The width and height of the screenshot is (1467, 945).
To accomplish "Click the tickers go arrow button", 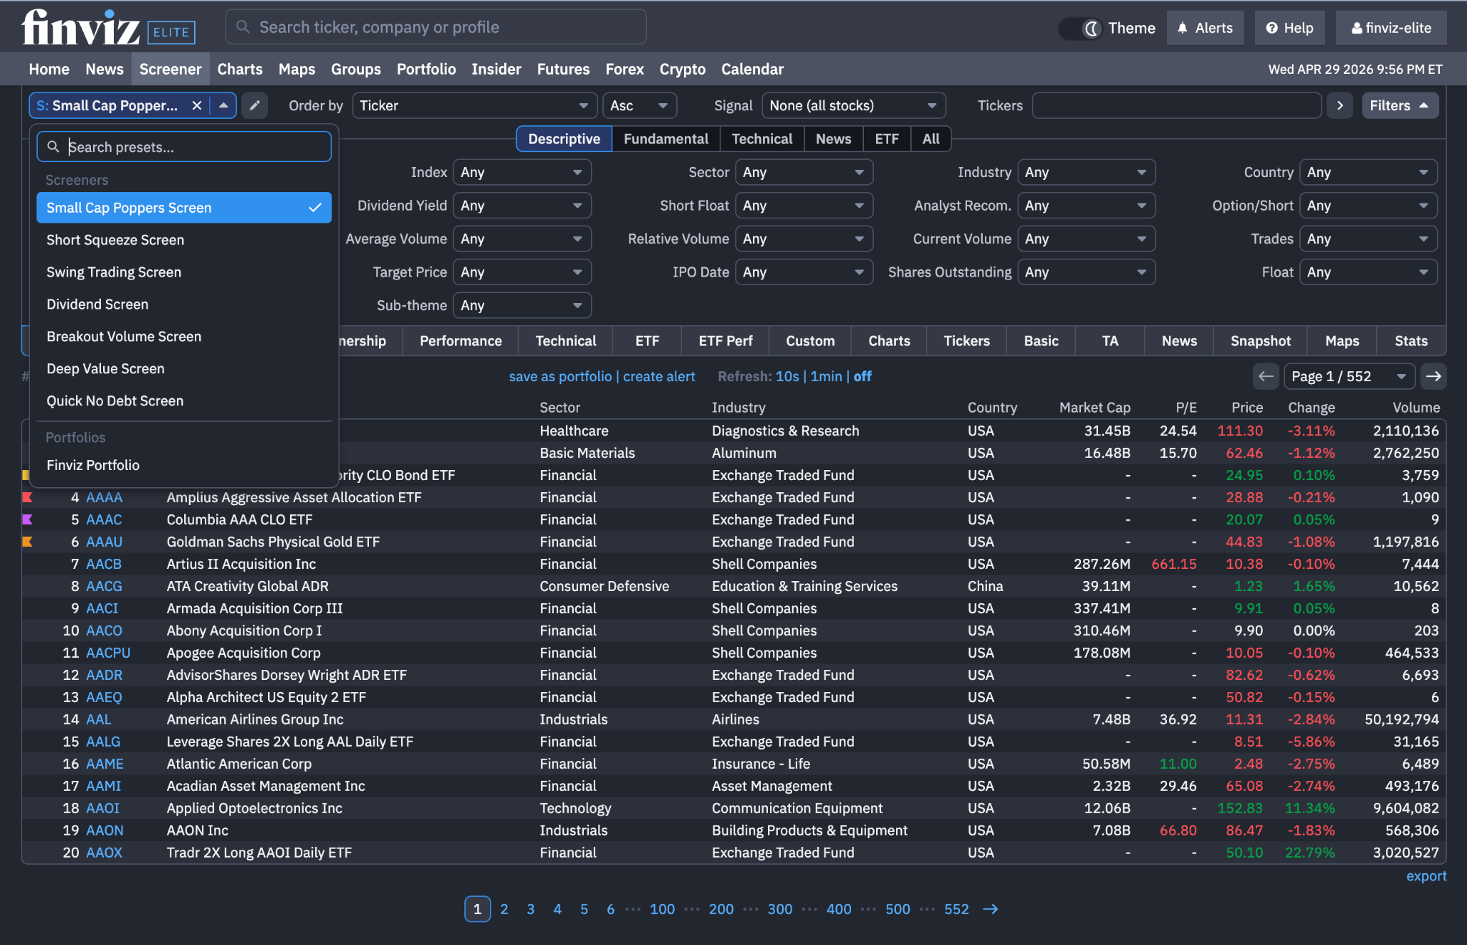I will pos(1339,105).
